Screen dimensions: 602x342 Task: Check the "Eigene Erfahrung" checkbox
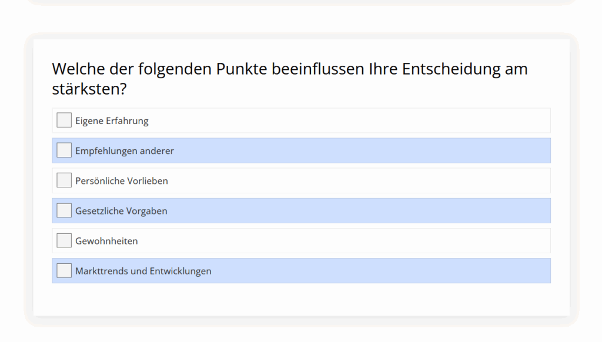click(x=63, y=119)
